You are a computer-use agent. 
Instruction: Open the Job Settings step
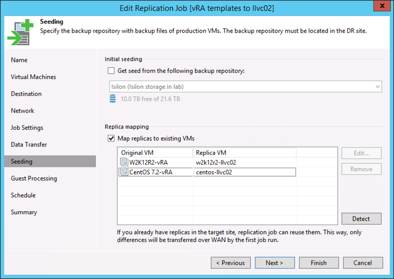pos(27,128)
